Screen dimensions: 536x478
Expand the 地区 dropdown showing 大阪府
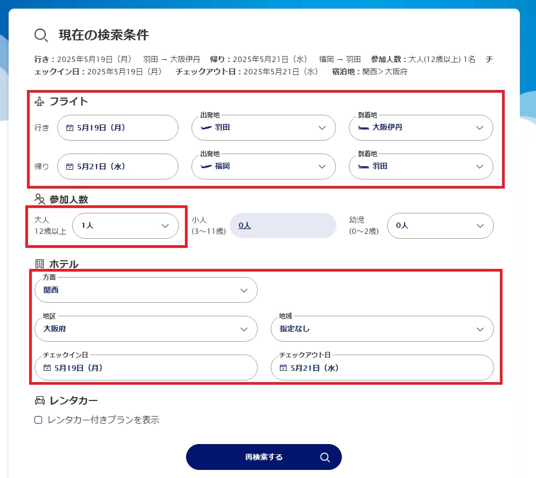click(x=146, y=329)
